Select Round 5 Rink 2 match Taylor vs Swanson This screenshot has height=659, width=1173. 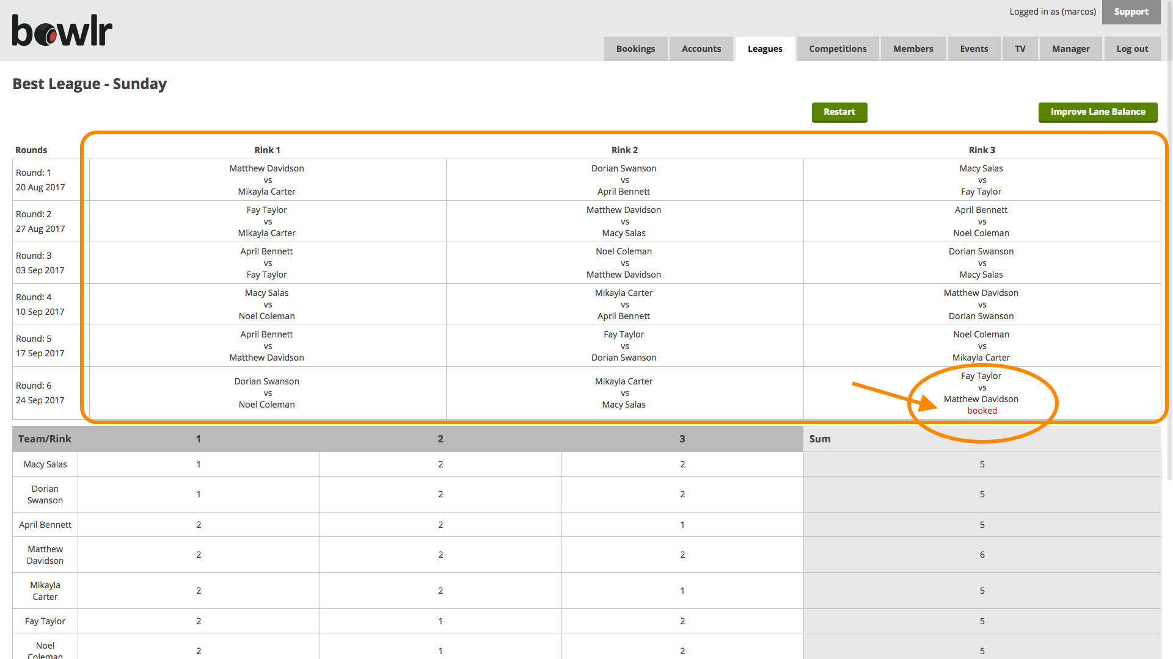point(624,346)
